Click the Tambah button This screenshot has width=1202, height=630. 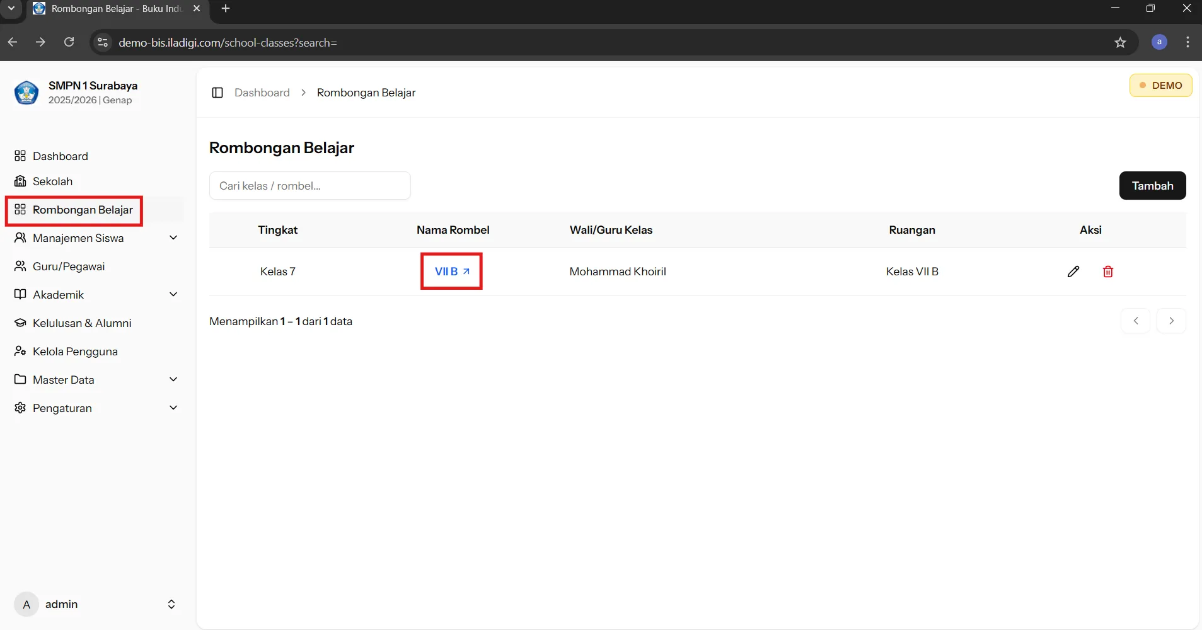tap(1152, 186)
